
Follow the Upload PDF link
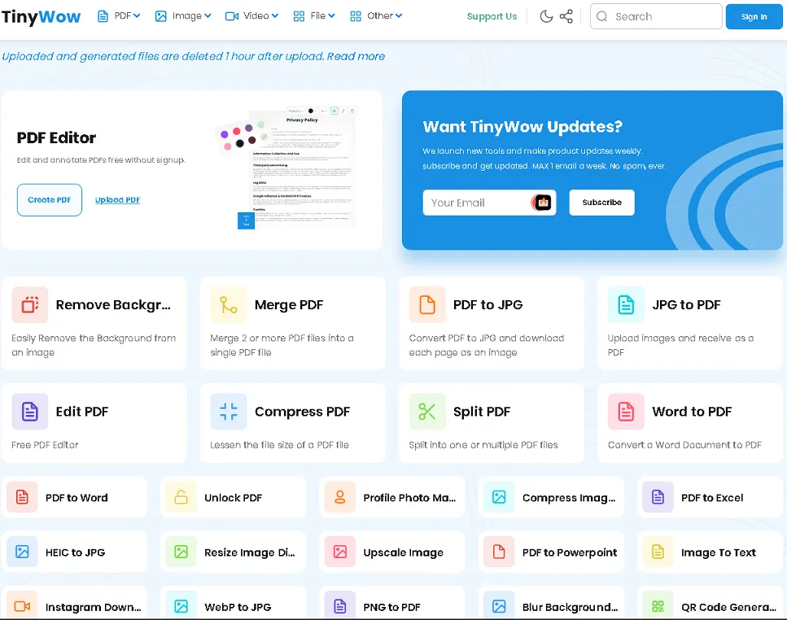(117, 200)
